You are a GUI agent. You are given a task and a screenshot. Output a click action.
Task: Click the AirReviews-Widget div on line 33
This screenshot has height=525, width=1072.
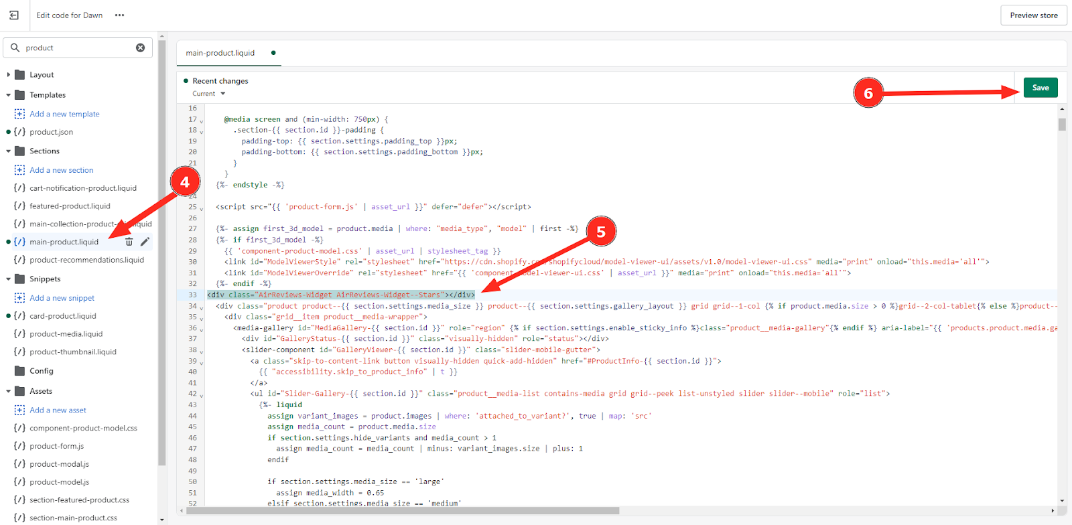click(341, 295)
